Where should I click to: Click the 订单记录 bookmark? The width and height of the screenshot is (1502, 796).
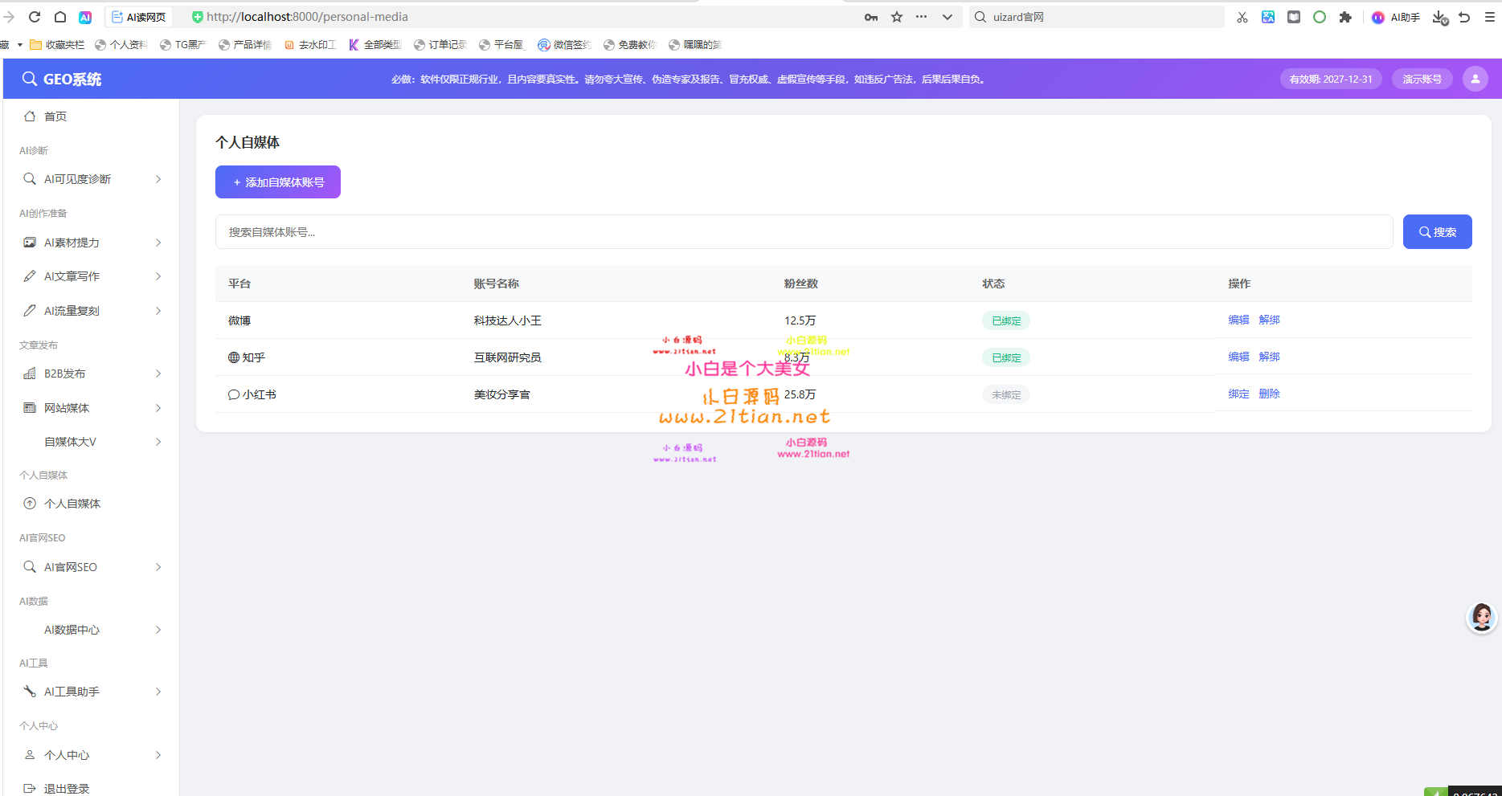coord(440,45)
